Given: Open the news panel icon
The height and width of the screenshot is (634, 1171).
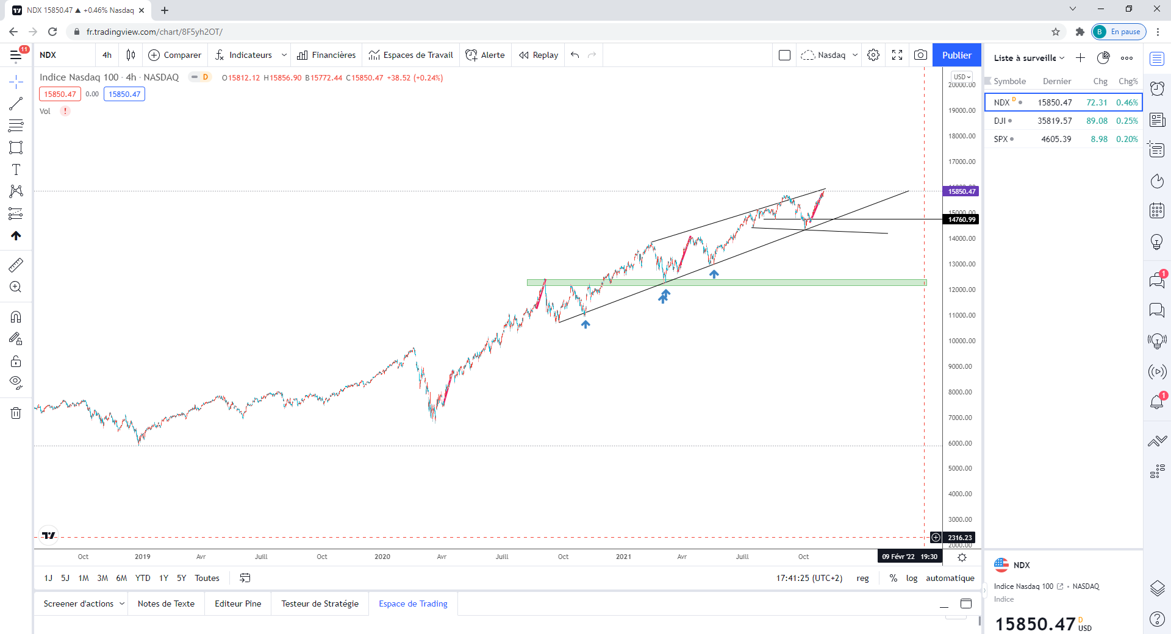Looking at the screenshot, I should (x=1157, y=119).
